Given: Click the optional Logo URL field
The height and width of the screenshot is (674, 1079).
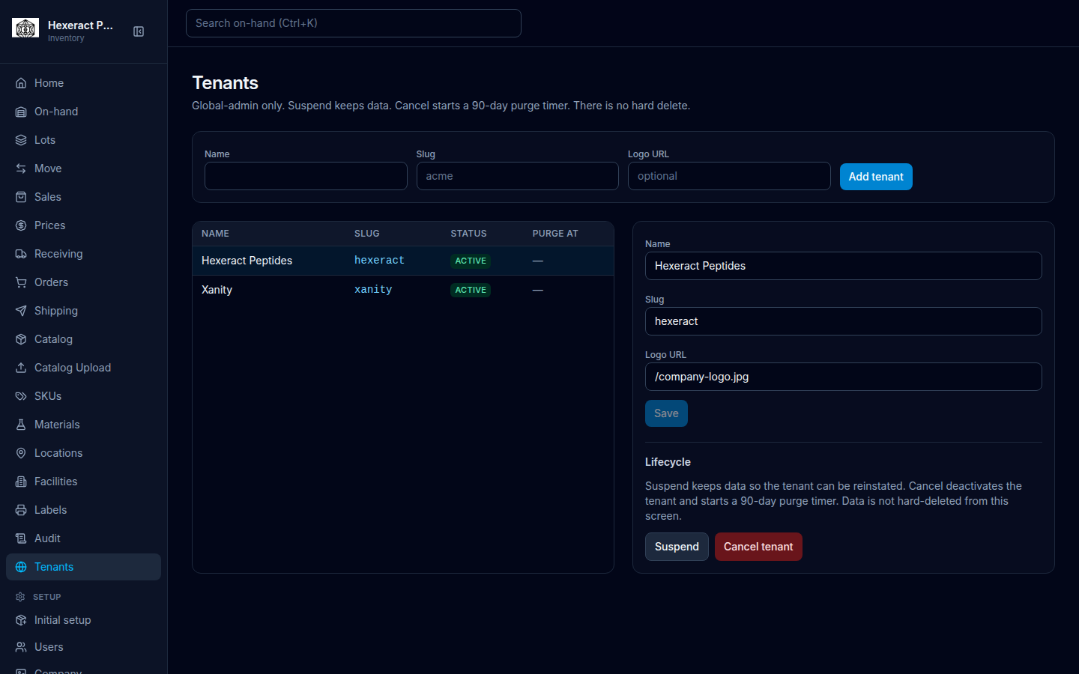Looking at the screenshot, I should point(729,176).
